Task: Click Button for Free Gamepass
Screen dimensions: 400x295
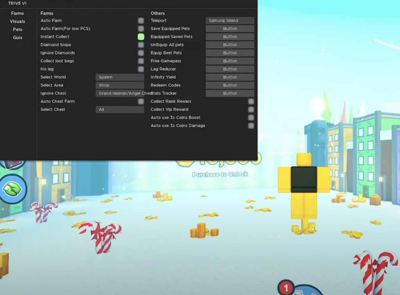Action: click(230, 61)
